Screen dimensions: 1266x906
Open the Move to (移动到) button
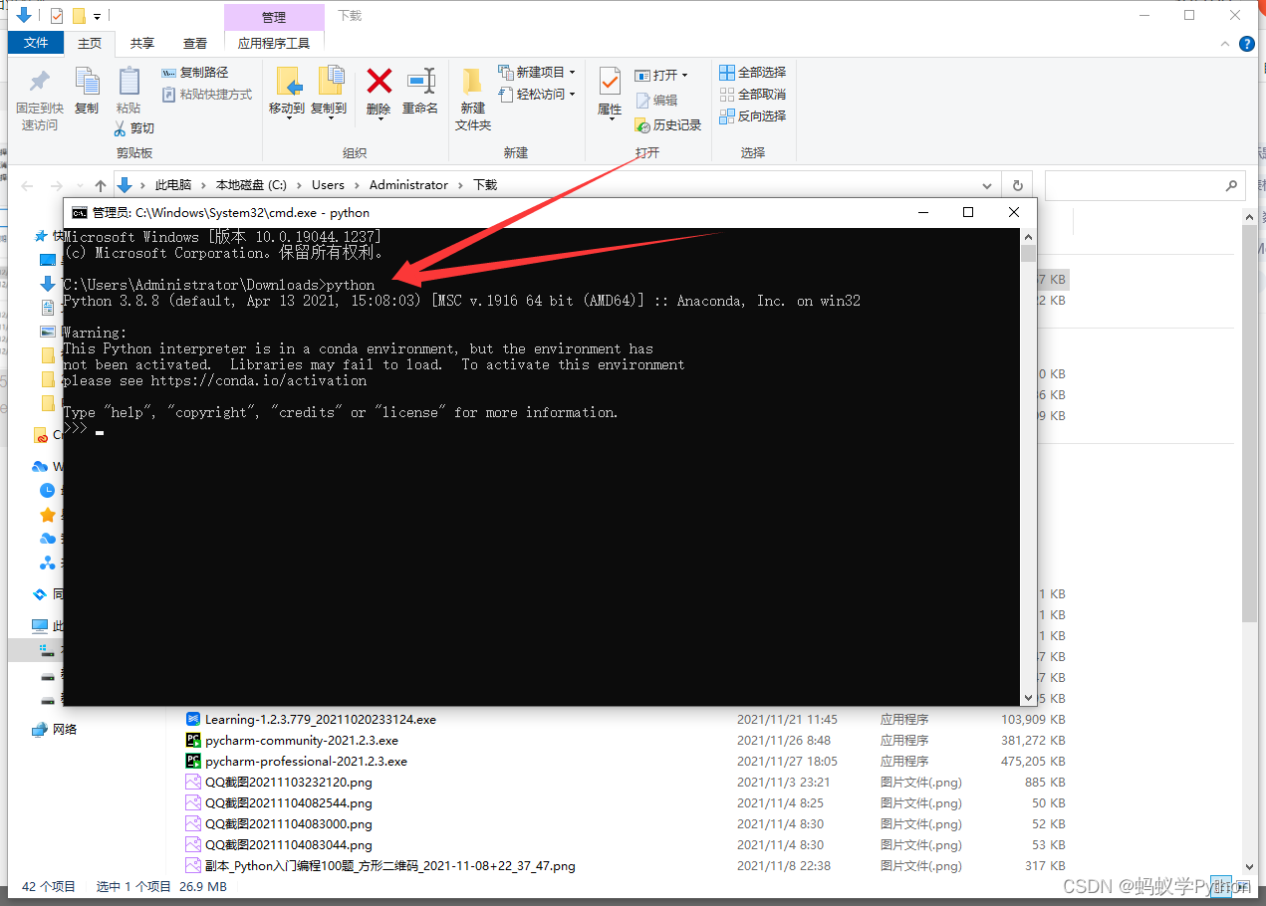(x=287, y=92)
